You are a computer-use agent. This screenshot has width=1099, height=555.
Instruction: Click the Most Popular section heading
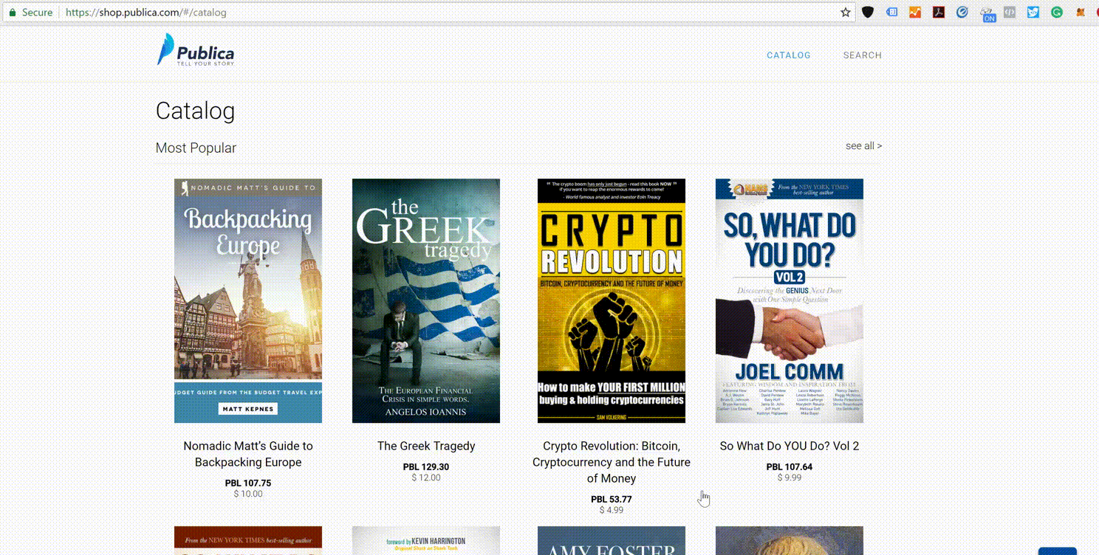click(x=196, y=148)
